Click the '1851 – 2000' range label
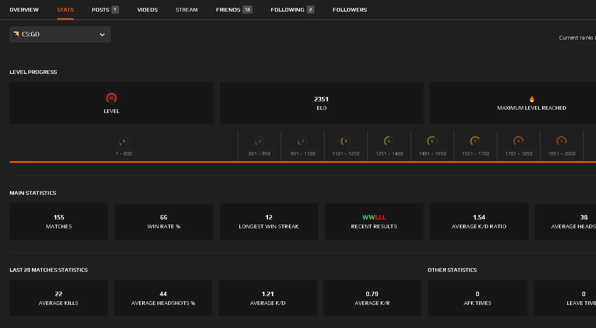 click(x=561, y=154)
